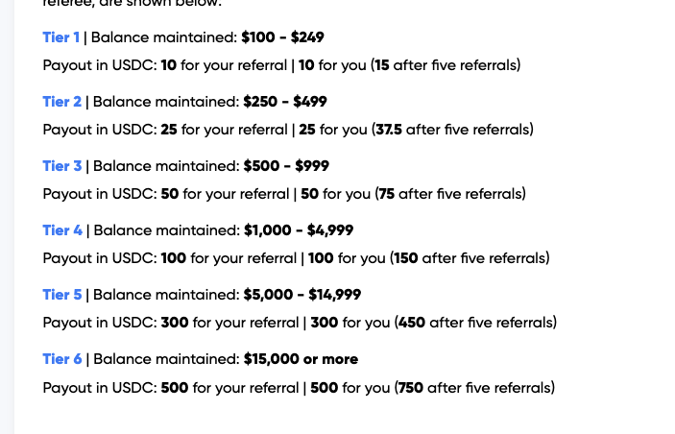Open the Tier 2 link

point(62,102)
